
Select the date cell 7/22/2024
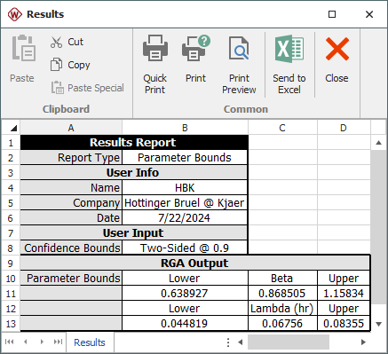tap(185, 218)
